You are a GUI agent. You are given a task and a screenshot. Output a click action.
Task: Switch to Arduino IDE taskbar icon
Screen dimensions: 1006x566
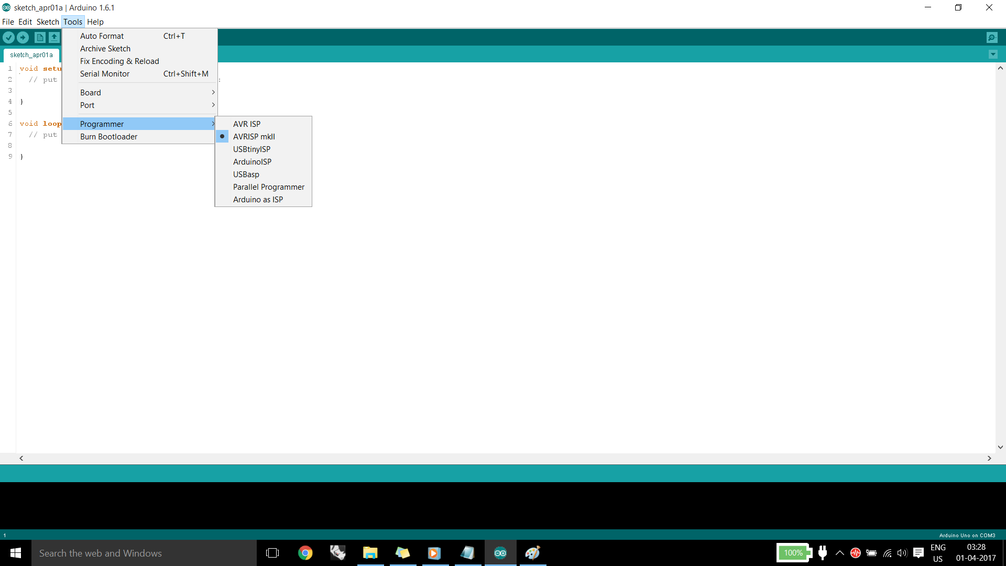tap(500, 553)
